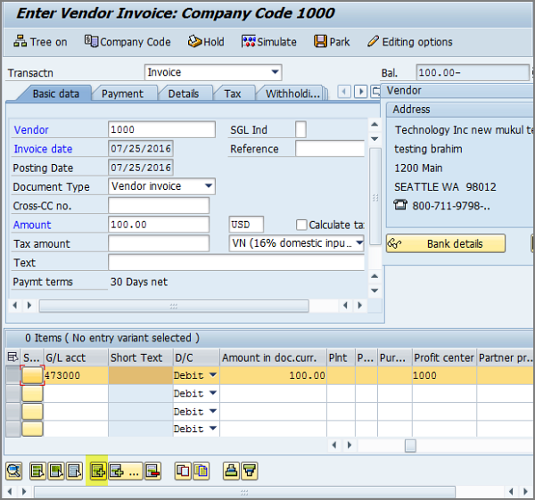Switch to the Payment tab
535x500 pixels.
[122, 94]
